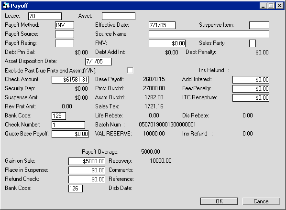
Task: Click the Payoff window title bar icon
Action: [6, 6]
